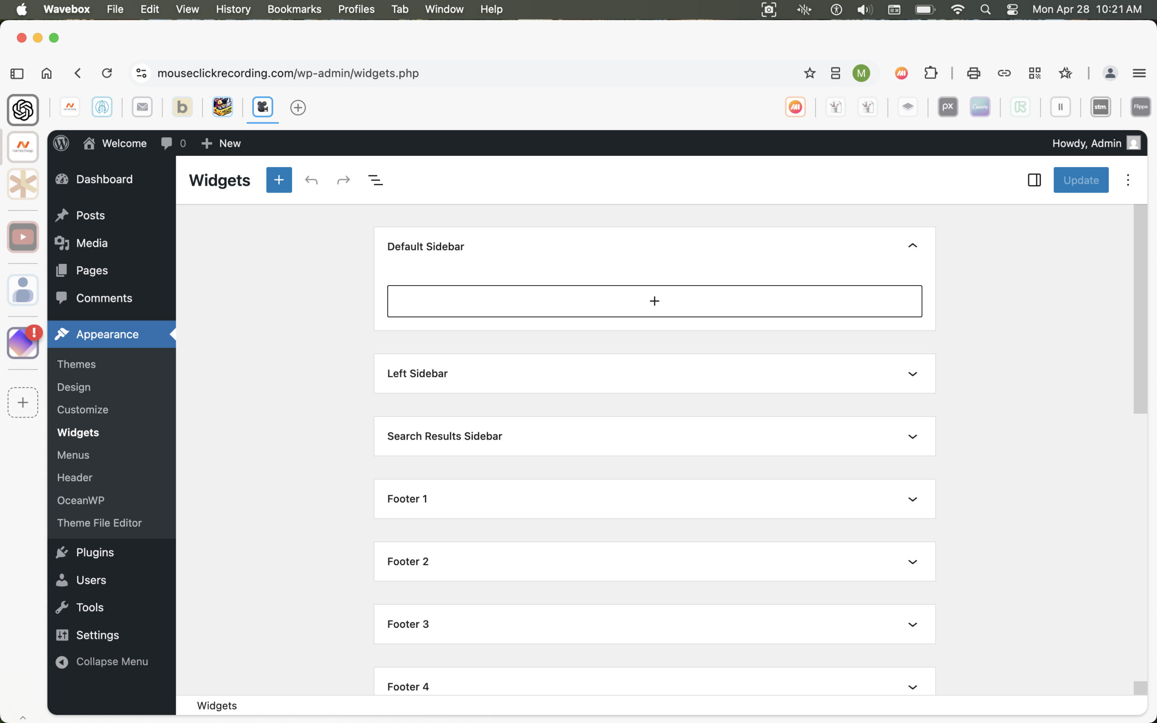Click the add block box in Default Sidebar
This screenshot has width=1157, height=723.
pyautogui.click(x=654, y=301)
